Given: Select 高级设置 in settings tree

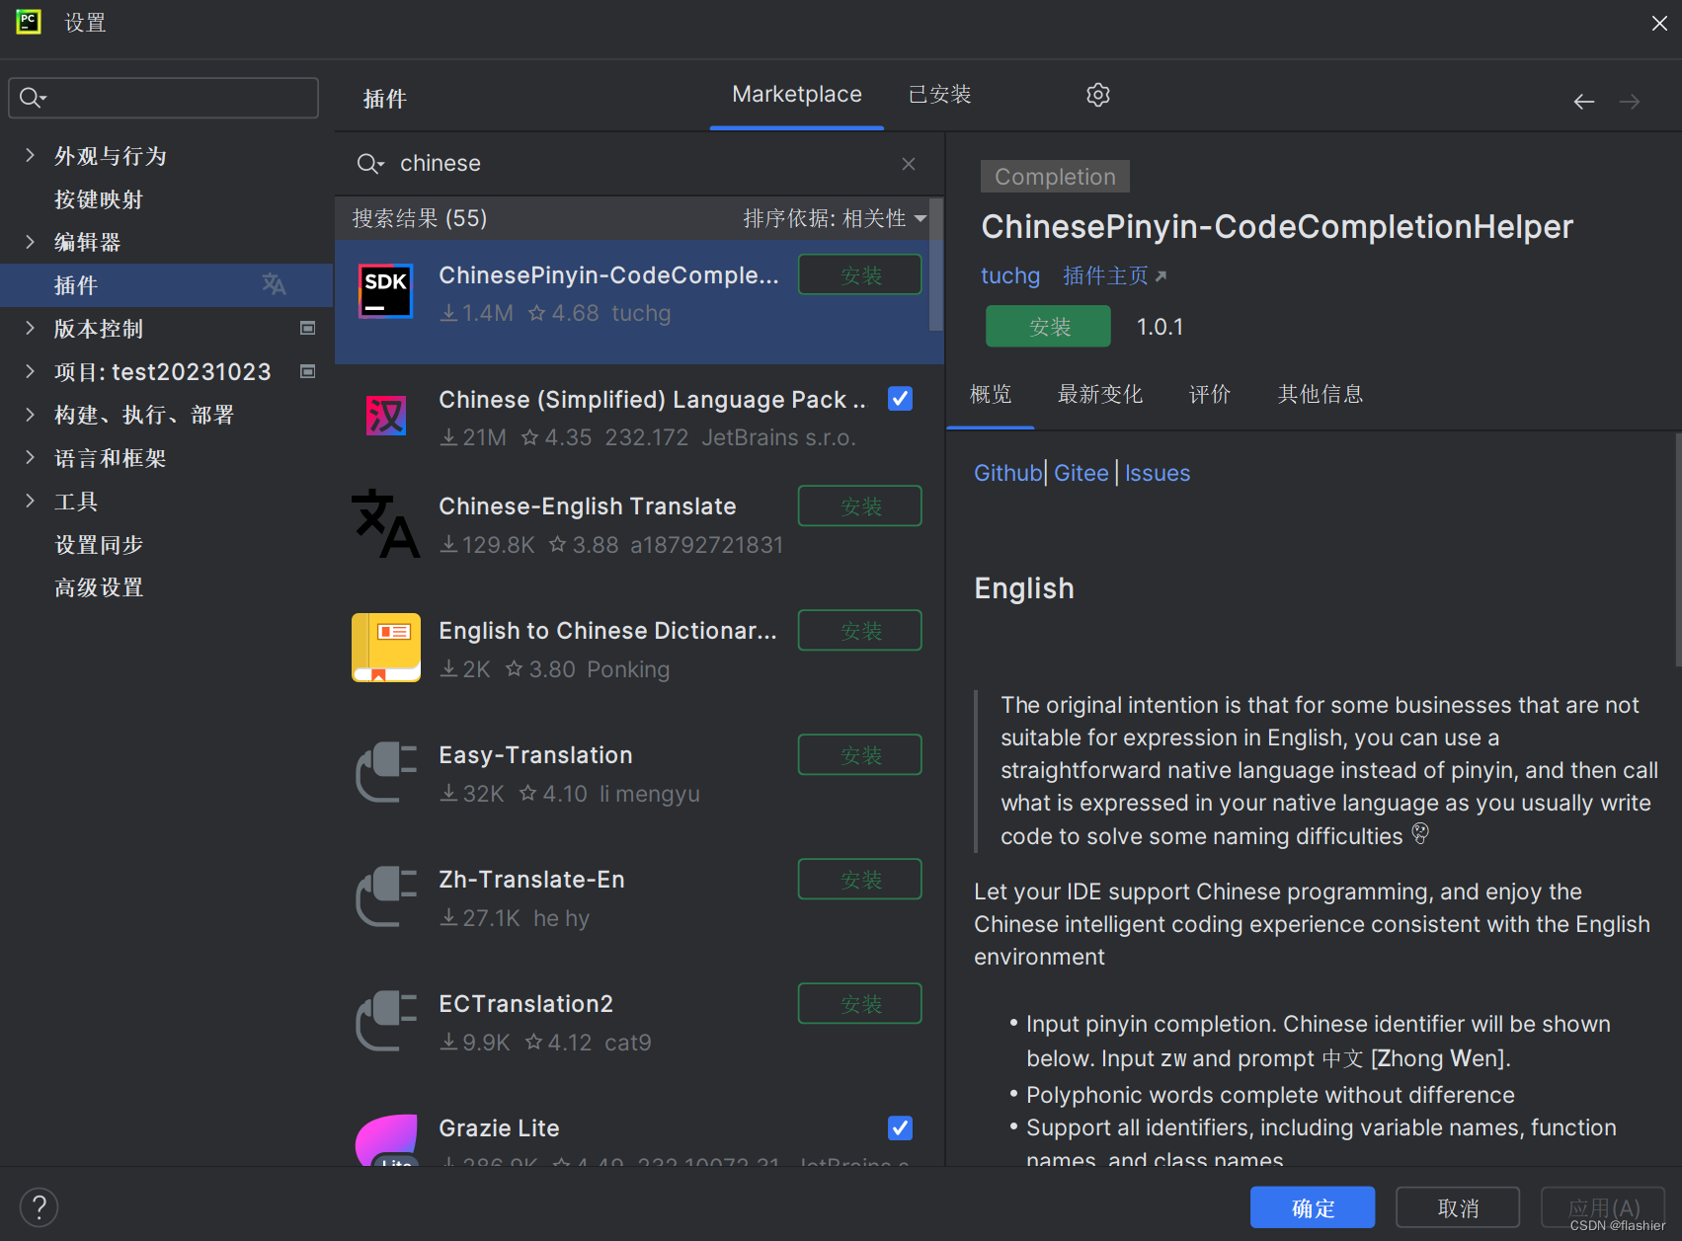Looking at the screenshot, I should point(99,587).
